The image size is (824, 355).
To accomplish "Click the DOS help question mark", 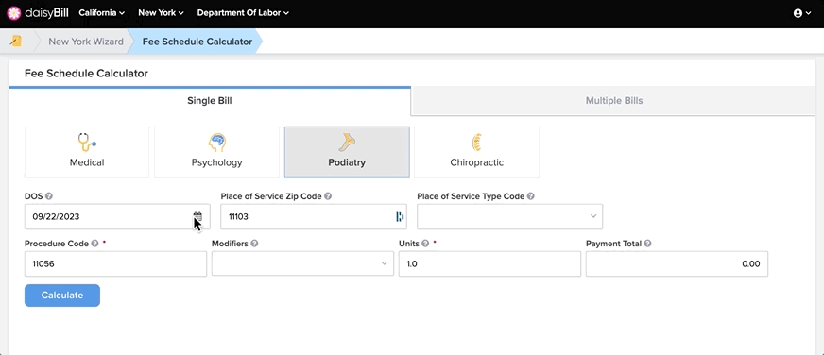I will coord(49,195).
